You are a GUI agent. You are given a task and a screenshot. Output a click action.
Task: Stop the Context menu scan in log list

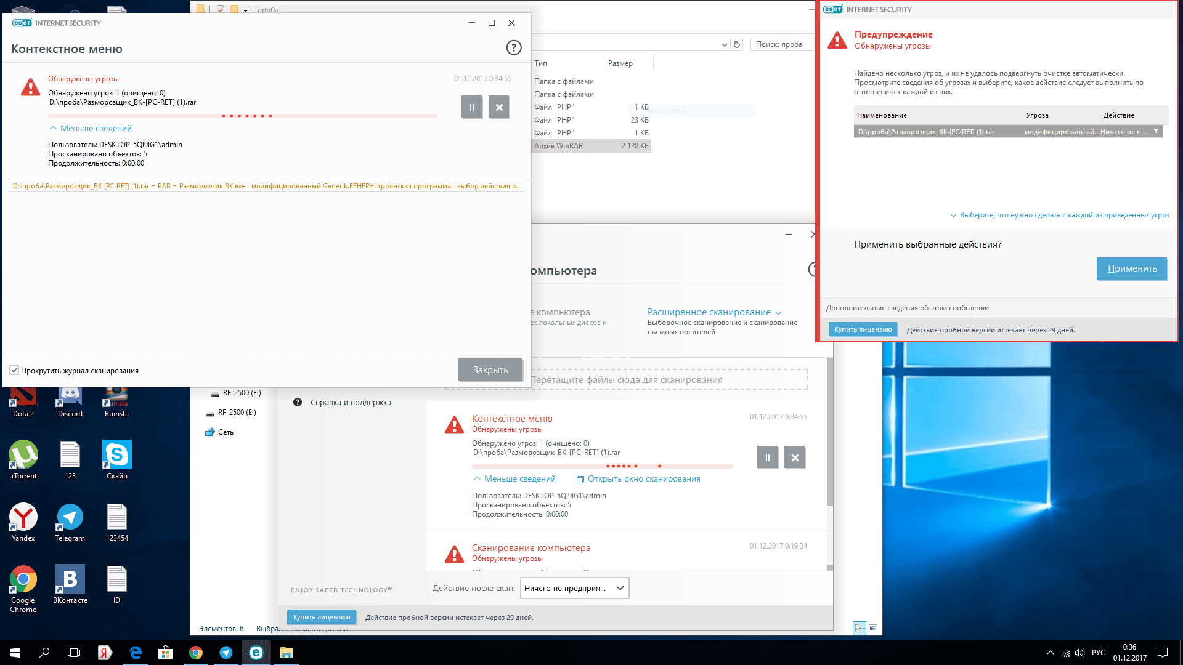795,457
